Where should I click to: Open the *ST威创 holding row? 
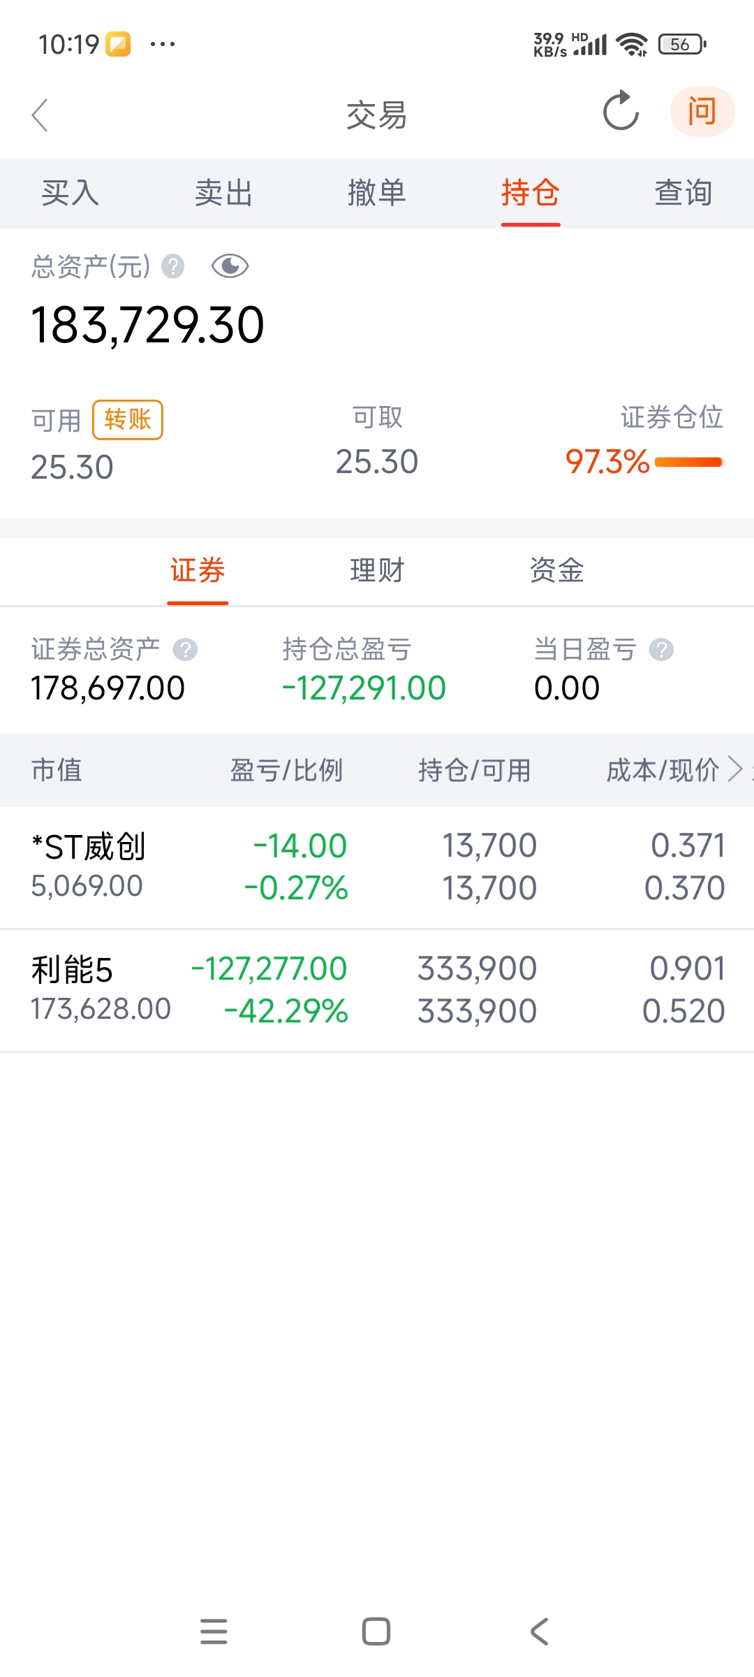pos(377,867)
